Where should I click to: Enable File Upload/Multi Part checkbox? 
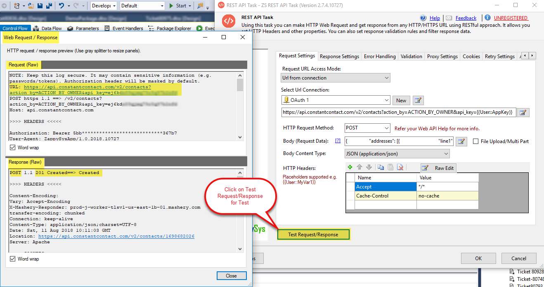click(x=475, y=141)
